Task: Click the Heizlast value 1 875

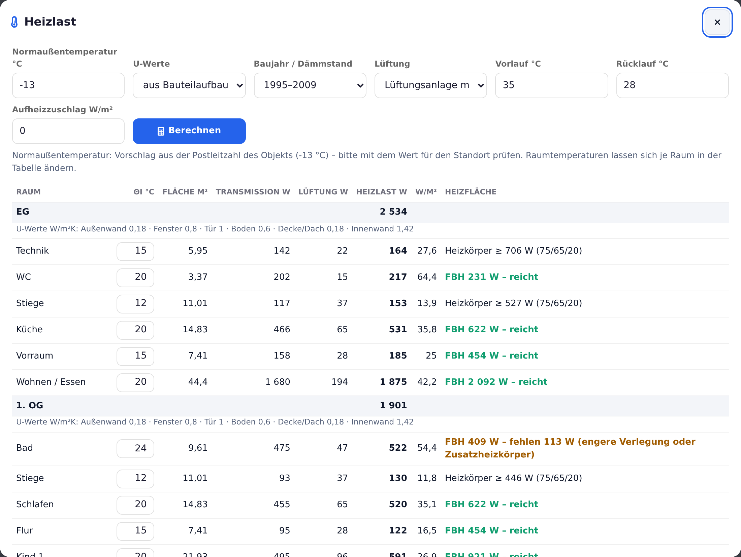Action: (393, 382)
